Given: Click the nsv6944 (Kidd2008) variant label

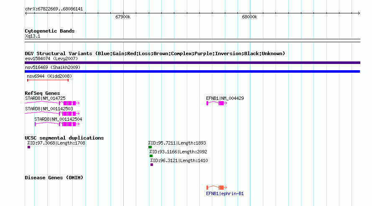Looking at the screenshot, I should (49, 76).
